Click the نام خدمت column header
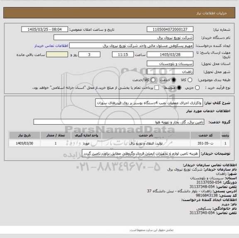This screenshot has height=238, width=239. point(146,135)
